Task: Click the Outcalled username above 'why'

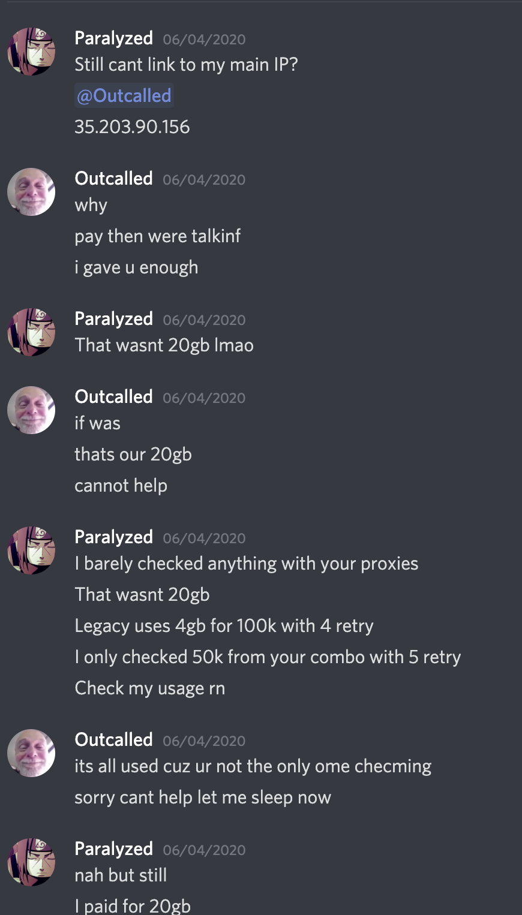Action: pyautogui.click(x=113, y=179)
